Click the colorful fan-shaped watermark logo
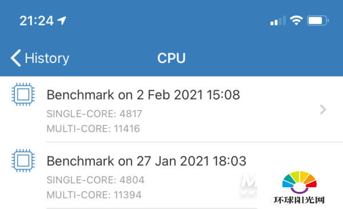 point(300,183)
